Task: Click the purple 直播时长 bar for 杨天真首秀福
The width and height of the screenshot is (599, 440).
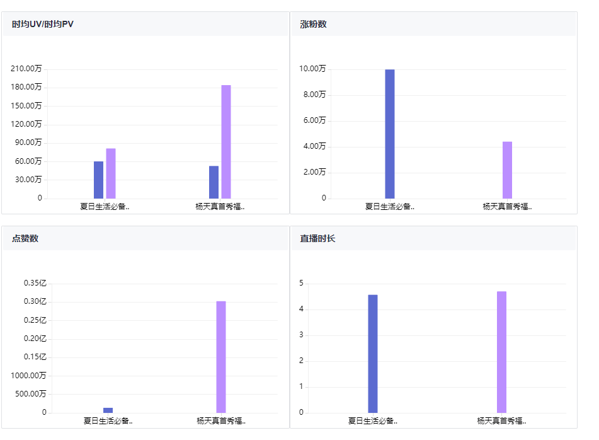Action: (x=501, y=352)
